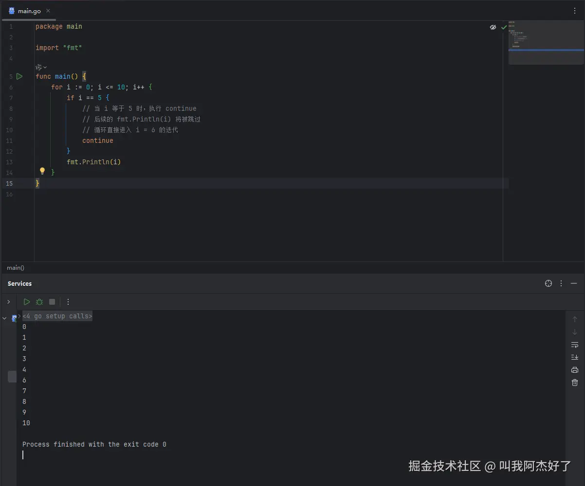The height and width of the screenshot is (486, 585).
Task: Expand the AI actions chevron above func main
Action: [x=45, y=67]
